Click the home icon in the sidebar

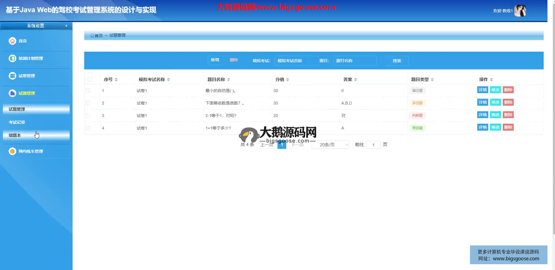[x=12, y=41]
